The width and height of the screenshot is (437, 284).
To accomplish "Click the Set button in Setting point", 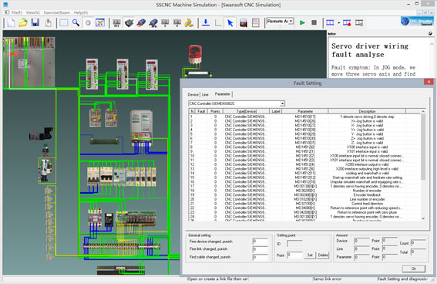I will point(310,255).
